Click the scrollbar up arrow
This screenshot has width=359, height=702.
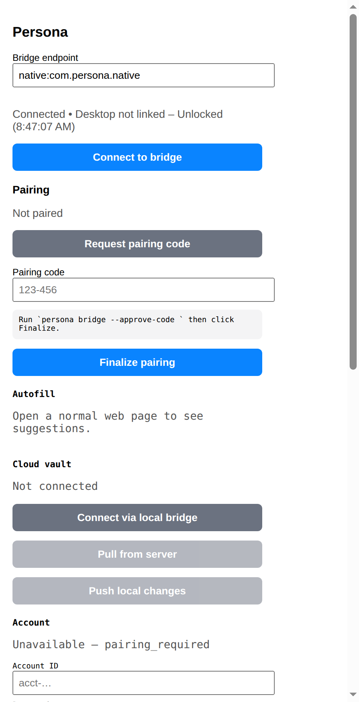click(353, 7)
